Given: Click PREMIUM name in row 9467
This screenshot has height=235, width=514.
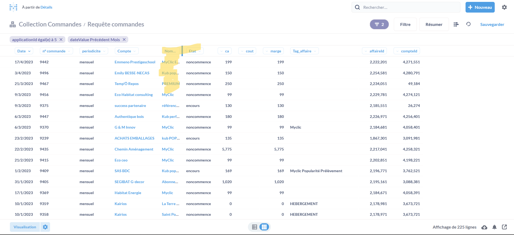Looking at the screenshot, I should pos(171,84).
